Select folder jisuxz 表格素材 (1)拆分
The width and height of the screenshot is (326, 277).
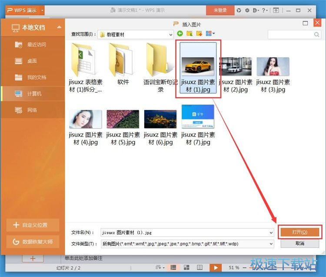(x=86, y=68)
